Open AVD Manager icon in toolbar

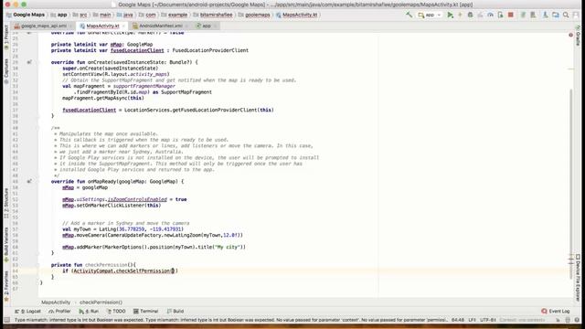click(533, 15)
